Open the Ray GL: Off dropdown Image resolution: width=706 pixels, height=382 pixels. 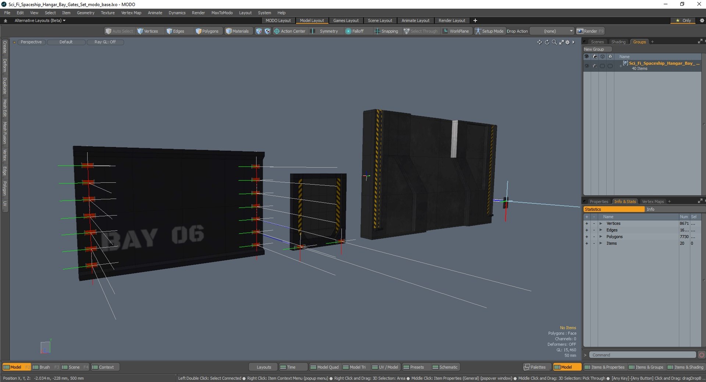(105, 42)
